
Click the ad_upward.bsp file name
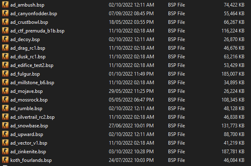pyautogui.click(x=27, y=135)
